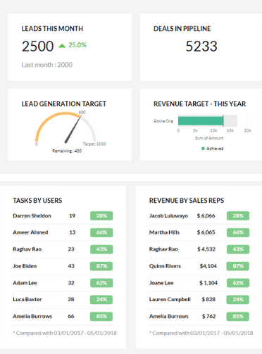Click the gauge needle in Lead Generation Target
This screenshot has height=354, width=262.
[x=73, y=129]
